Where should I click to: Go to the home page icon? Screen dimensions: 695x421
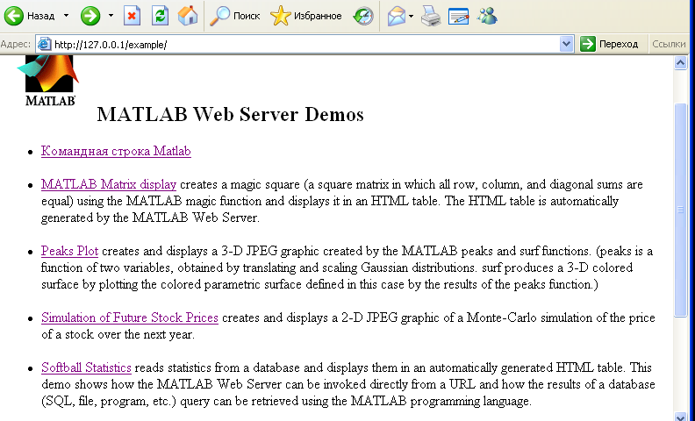pos(188,16)
